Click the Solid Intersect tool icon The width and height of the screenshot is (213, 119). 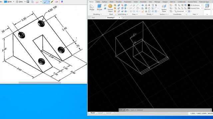(119, 11)
